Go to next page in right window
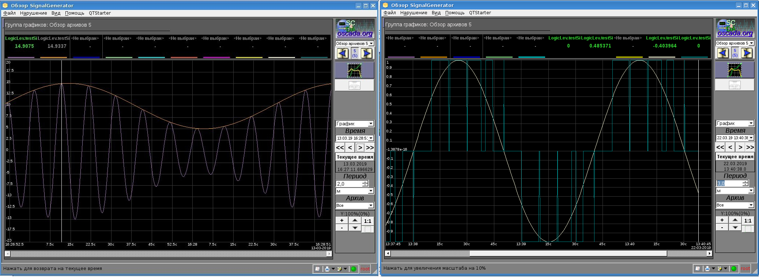The image size is (759, 277). click(x=747, y=53)
